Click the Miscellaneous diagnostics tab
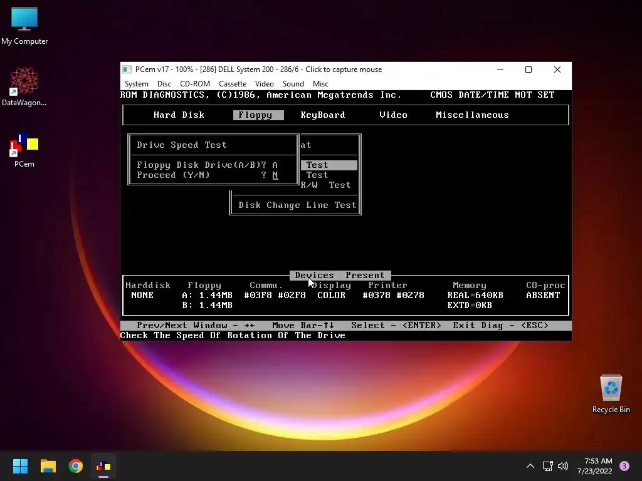 point(472,115)
